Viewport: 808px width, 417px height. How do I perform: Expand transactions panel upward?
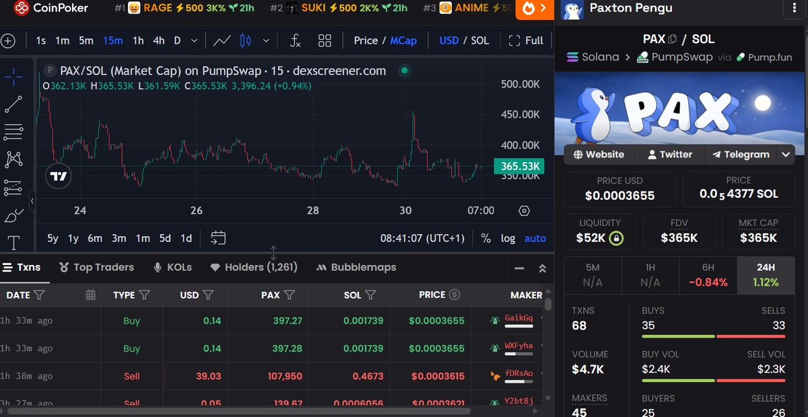pos(543,268)
